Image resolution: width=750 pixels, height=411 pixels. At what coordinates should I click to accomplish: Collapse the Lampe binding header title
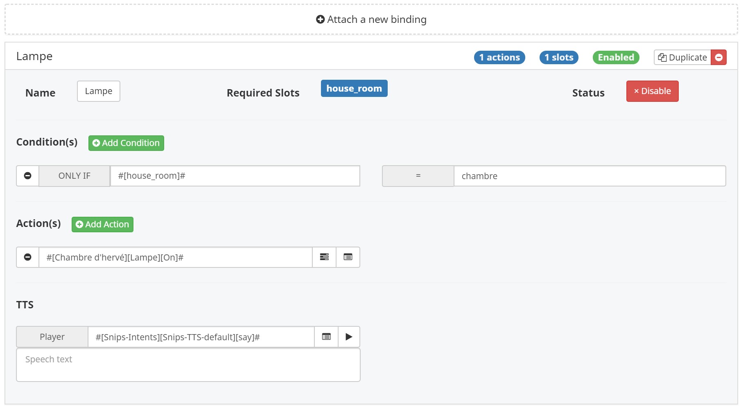pyautogui.click(x=34, y=56)
